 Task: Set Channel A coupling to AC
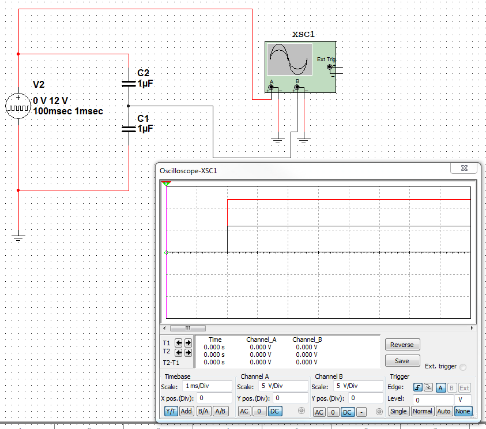pyautogui.click(x=244, y=411)
